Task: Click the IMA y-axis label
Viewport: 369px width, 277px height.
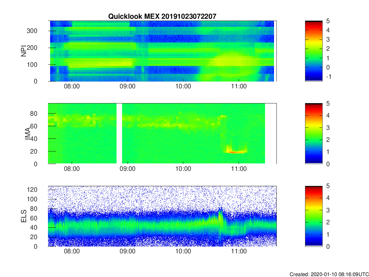Action: (27, 134)
